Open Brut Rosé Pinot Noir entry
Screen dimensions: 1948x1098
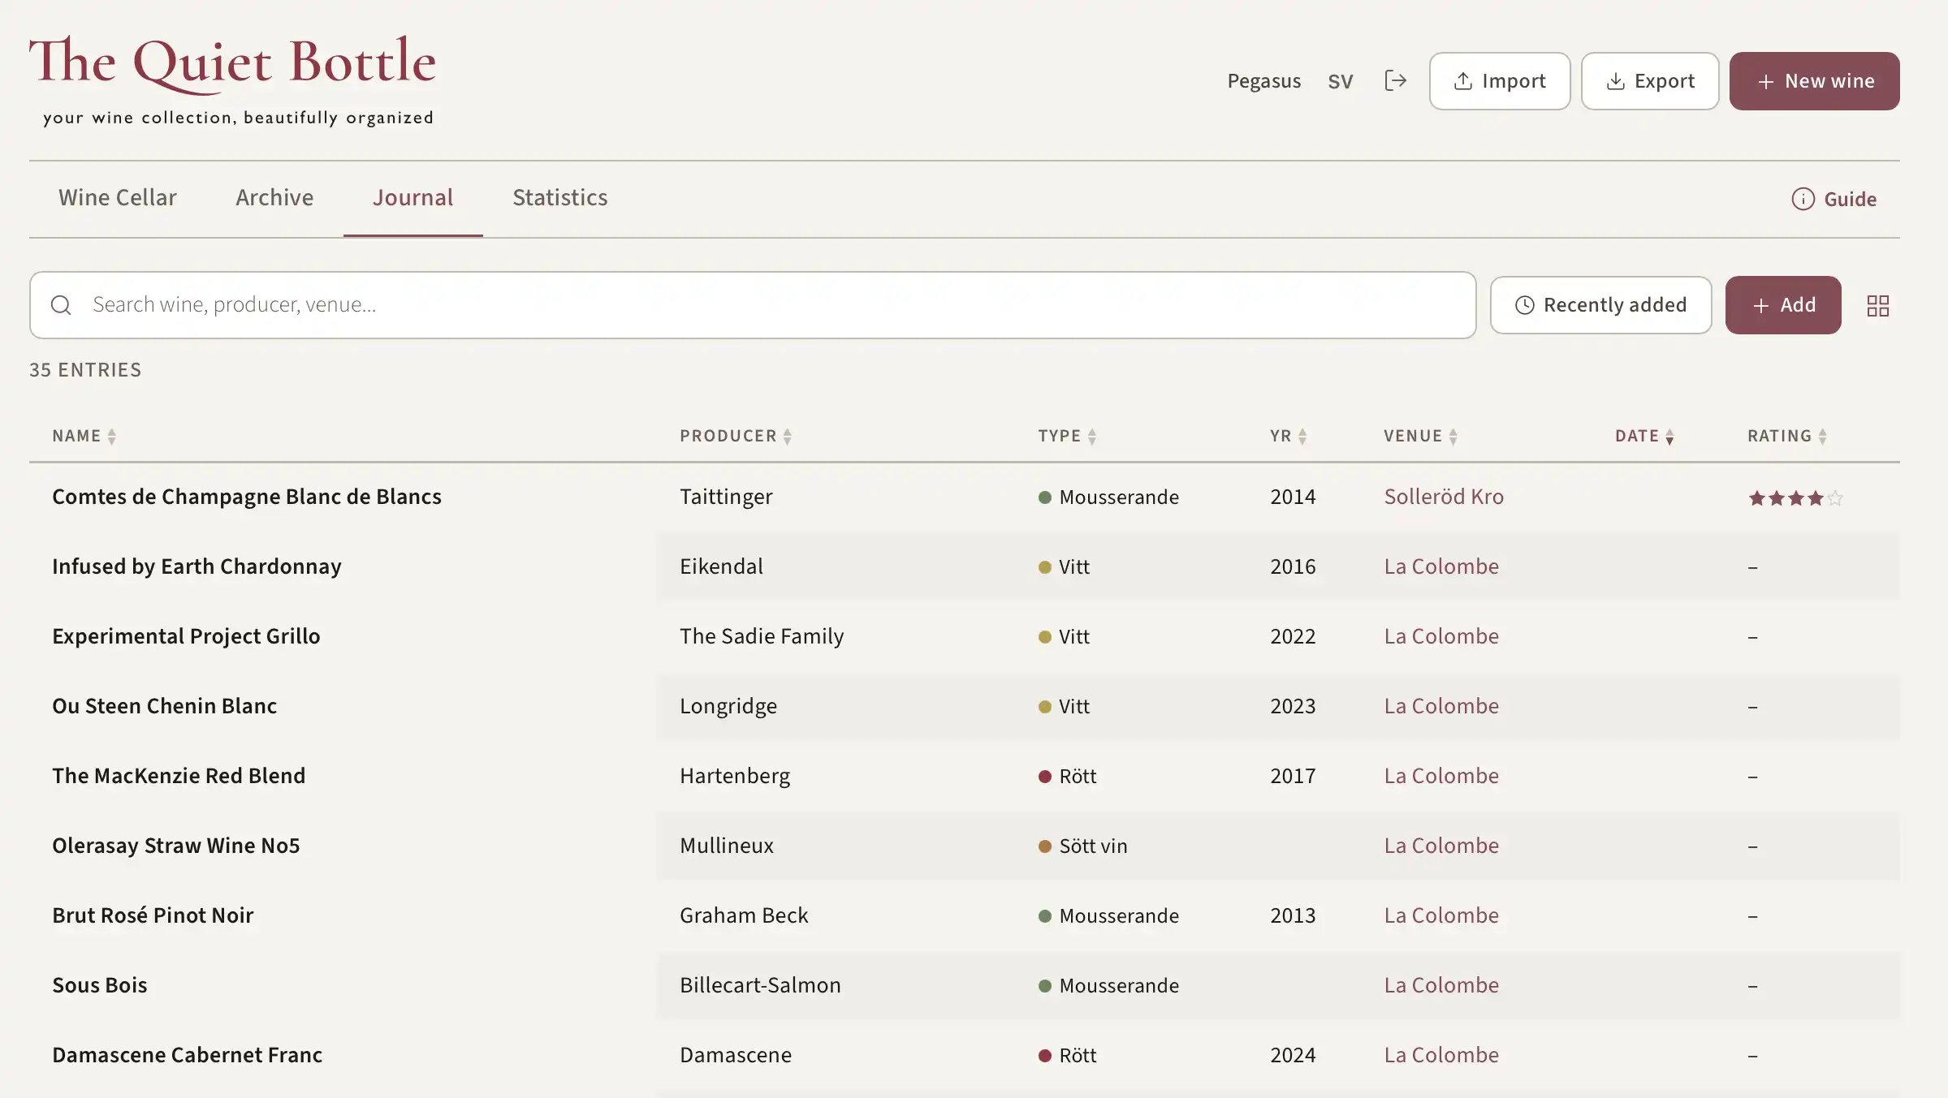[x=153, y=915]
